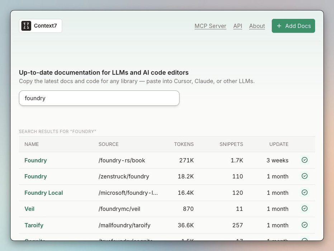Open the Veil library
The height and width of the screenshot is (251, 334).
29,209
